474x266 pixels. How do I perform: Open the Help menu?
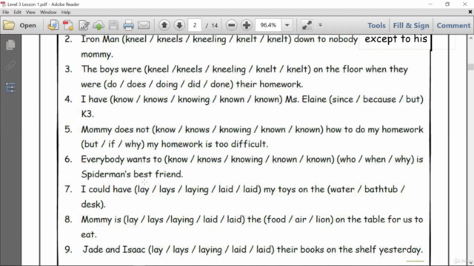(66, 13)
